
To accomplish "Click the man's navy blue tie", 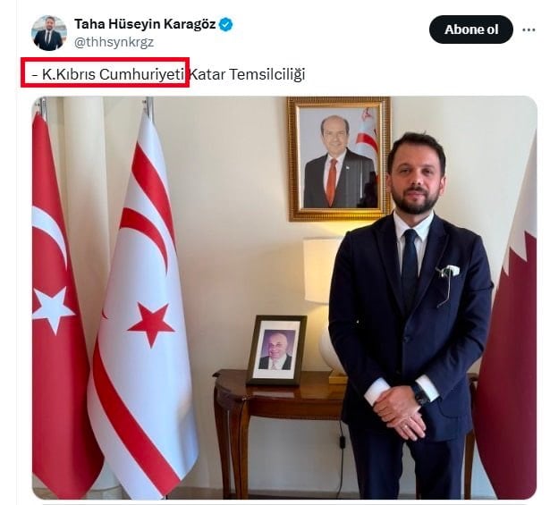I will coord(410,269).
